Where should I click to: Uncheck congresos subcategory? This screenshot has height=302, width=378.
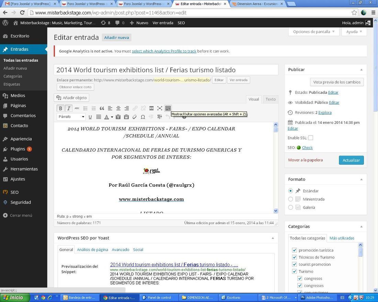(300, 279)
